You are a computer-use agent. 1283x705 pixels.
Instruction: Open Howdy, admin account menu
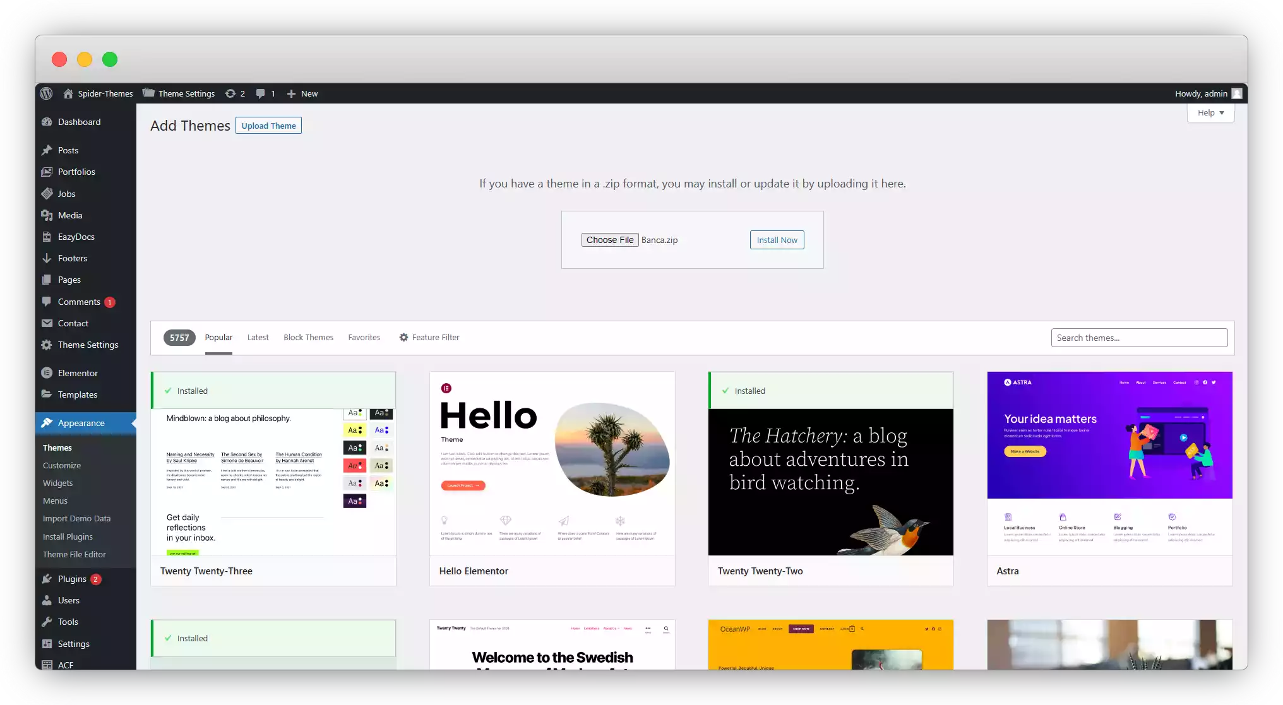click(1208, 93)
